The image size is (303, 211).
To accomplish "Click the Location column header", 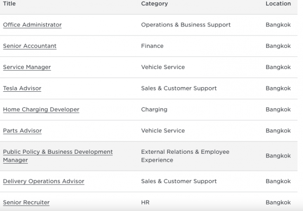I will coord(278,4).
